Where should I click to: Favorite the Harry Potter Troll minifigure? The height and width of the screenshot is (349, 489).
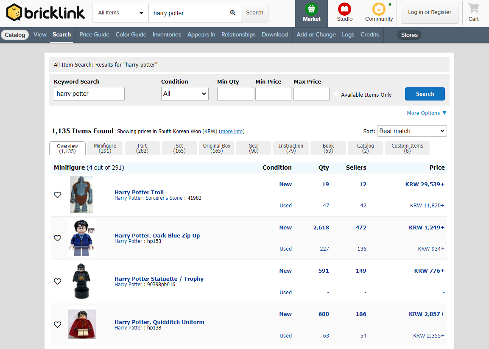pyautogui.click(x=57, y=195)
